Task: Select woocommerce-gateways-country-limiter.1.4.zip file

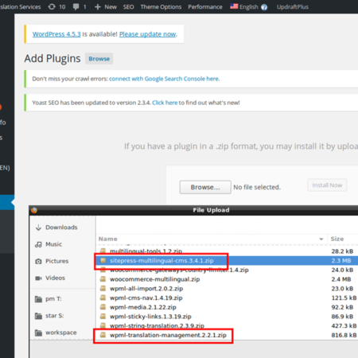Action: 179,270
